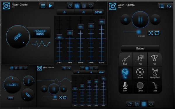Open playlist icon in the right player panel
175x109 pixels.
(162, 6)
